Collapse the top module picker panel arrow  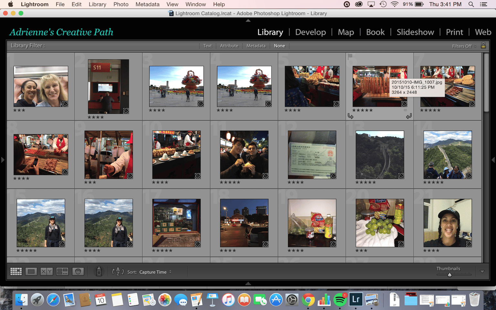(248, 20)
